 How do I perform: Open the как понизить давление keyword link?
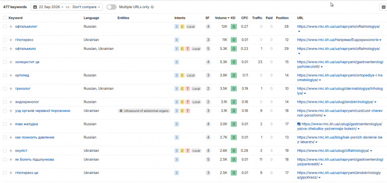point(35,137)
